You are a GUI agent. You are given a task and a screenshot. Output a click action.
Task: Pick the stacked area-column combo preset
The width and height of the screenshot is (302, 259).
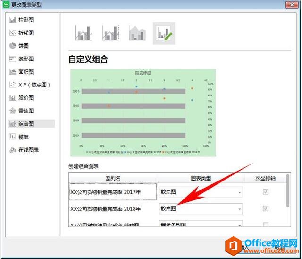pos(137,33)
